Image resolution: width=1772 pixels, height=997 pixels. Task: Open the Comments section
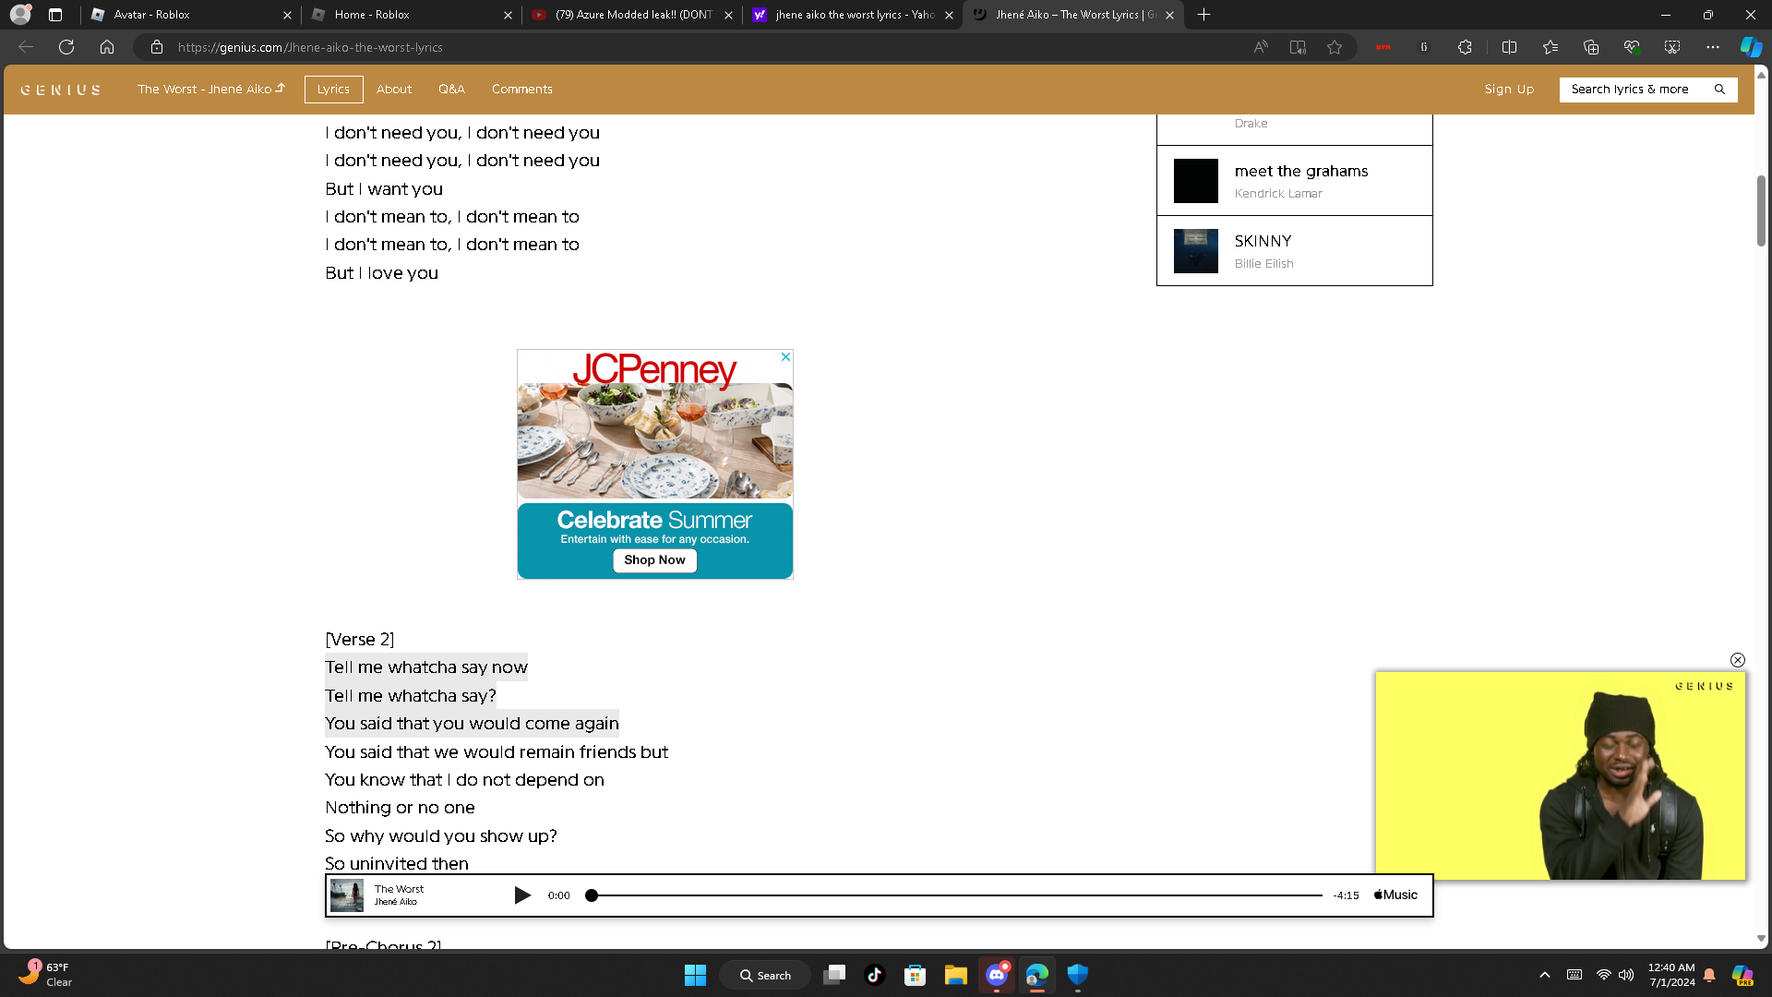coord(522,90)
